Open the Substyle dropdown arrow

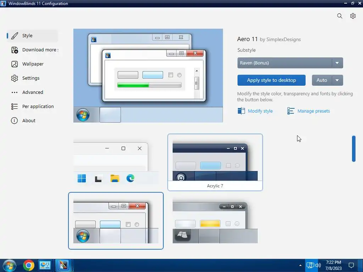[337, 63]
